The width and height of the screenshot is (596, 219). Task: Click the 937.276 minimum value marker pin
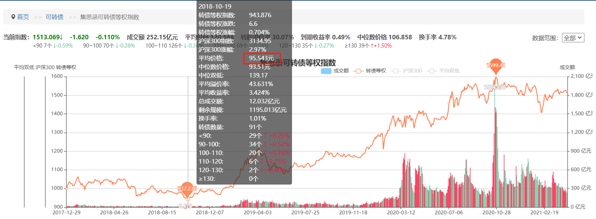click(x=187, y=188)
